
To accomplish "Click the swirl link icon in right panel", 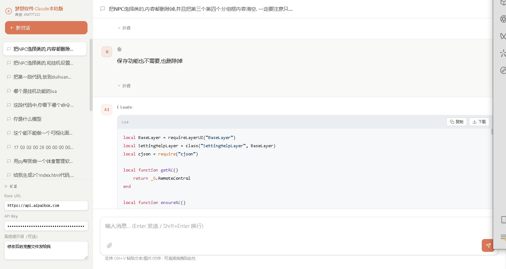I will click(x=503, y=70).
